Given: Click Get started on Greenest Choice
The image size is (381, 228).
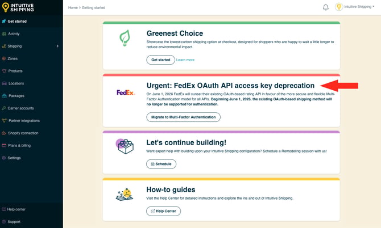Looking at the screenshot, I should (x=160, y=60).
